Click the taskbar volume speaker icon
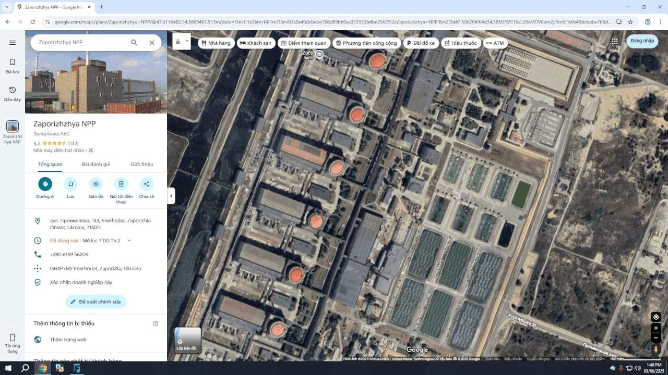 [637, 368]
